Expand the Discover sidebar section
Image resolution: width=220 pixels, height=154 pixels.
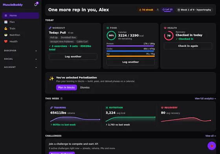[x=20, y=51]
